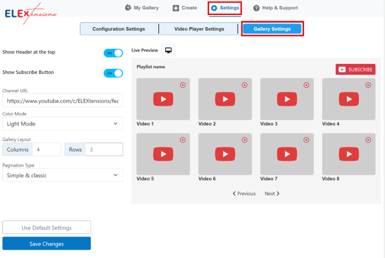The width and height of the screenshot is (385, 258).
Task: Remove Video 5 with its x icon
Action: (x=183, y=140)
